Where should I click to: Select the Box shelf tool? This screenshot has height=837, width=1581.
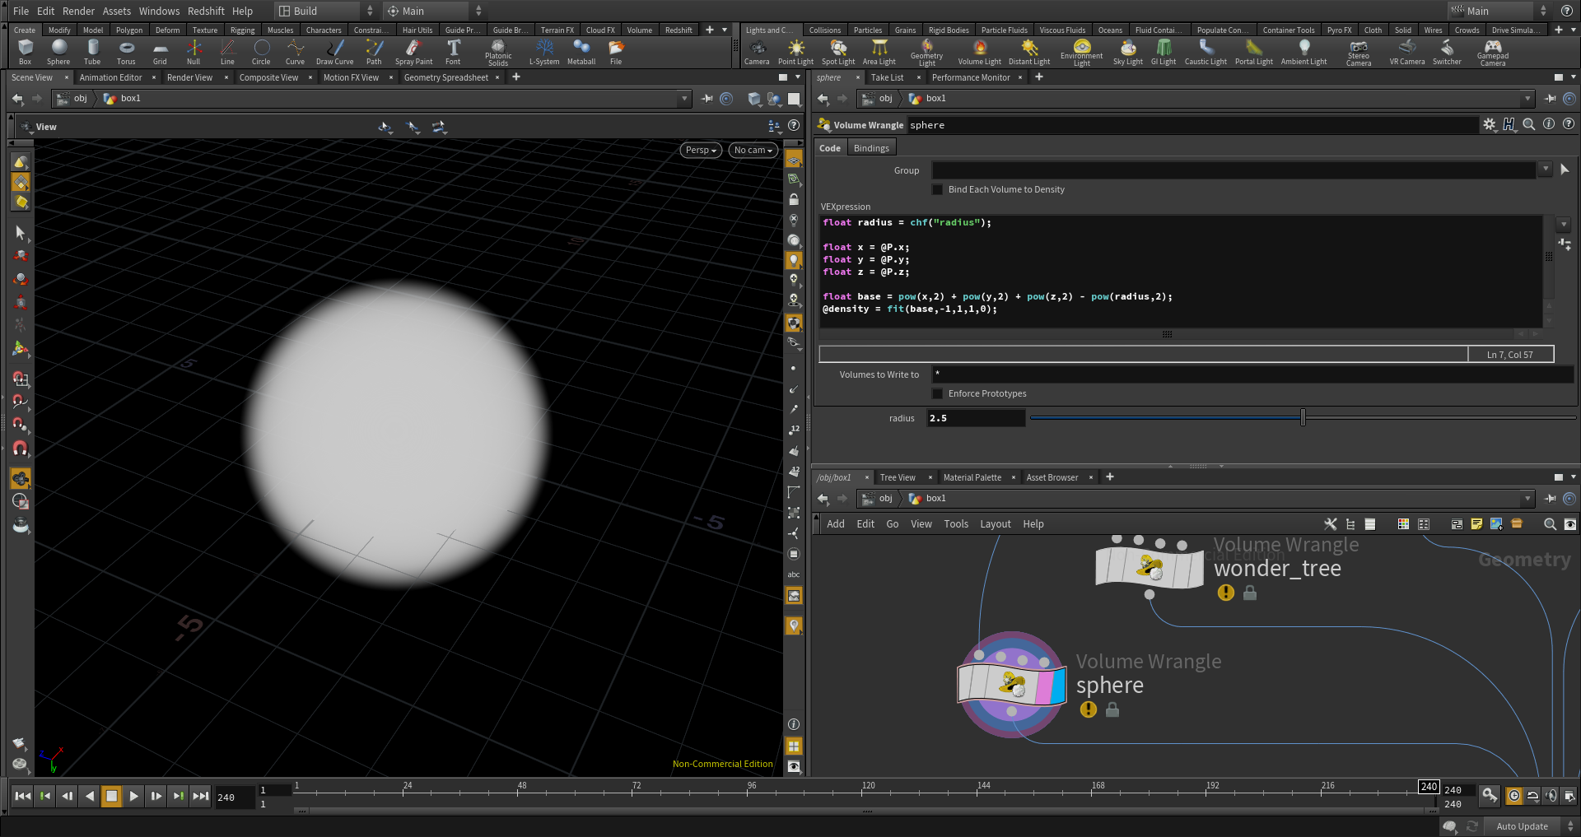point(25,52)
